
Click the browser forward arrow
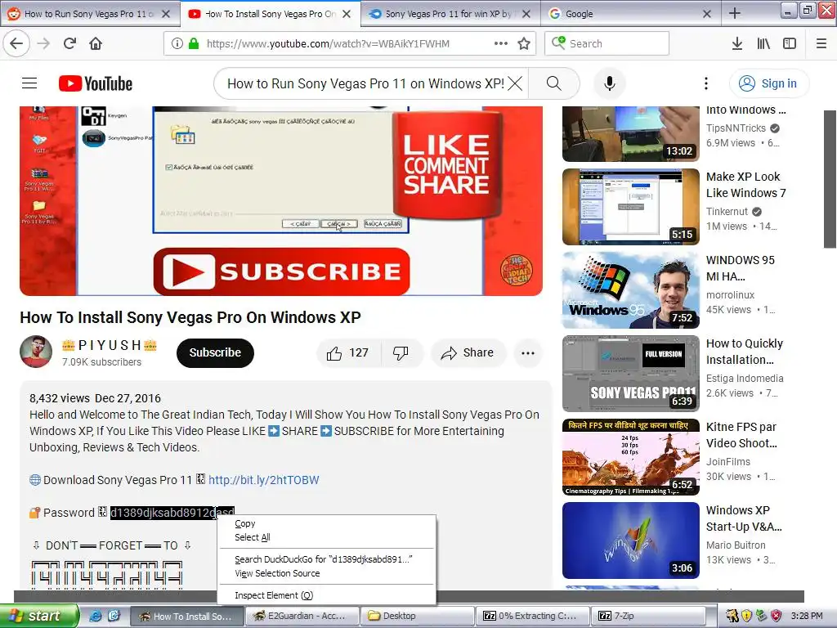click(x=43, y=43)
